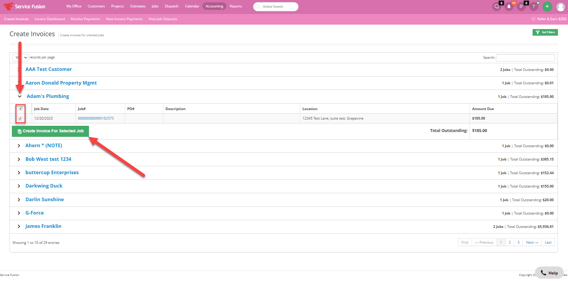
Task: Go to View Invoice Payments sub-tab
Action: point(124,19)
